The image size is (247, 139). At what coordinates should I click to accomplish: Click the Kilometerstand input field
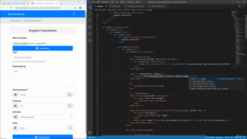tap(42, 95)
